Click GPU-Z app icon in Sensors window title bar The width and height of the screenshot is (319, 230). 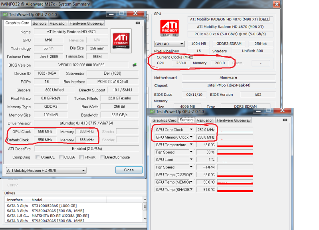point(152,111)
